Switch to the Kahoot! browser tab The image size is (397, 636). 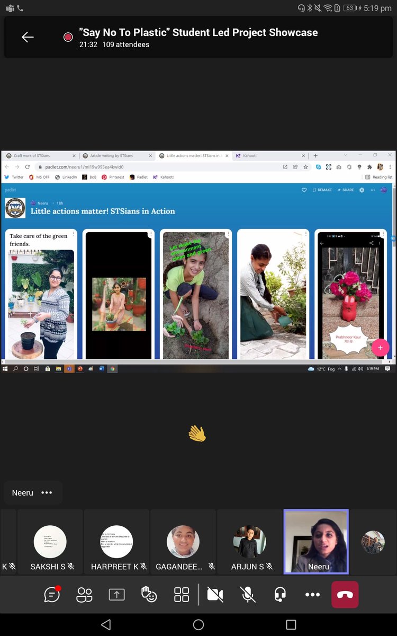[270, 156]
